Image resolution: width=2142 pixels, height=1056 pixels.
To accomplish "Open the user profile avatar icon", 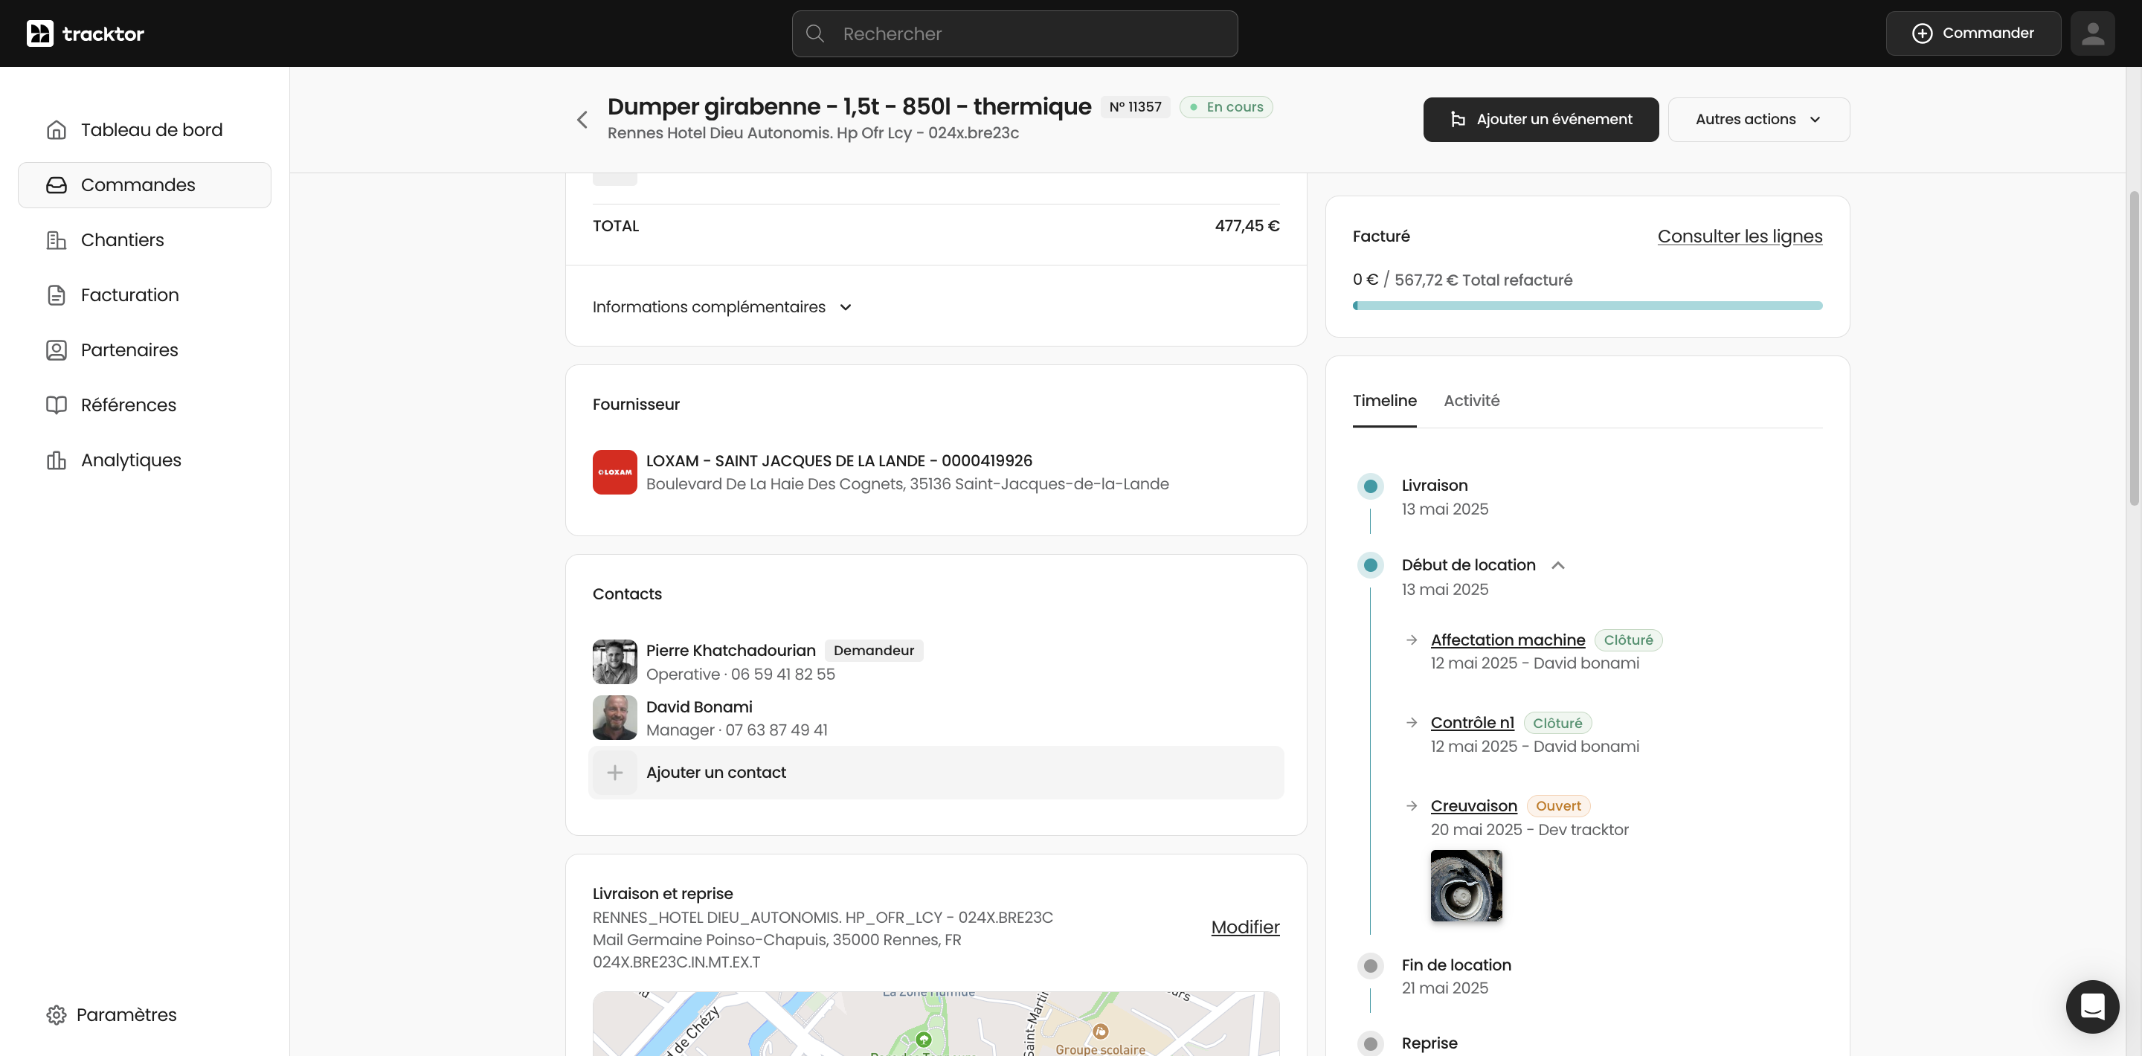I will pos(2092,33).
